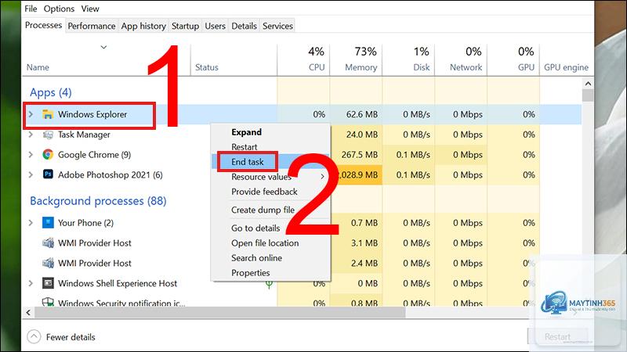Choose End task in the context menu
This screenshot has height=352, width=627.
pyautogui.click(x=248, y=162)
